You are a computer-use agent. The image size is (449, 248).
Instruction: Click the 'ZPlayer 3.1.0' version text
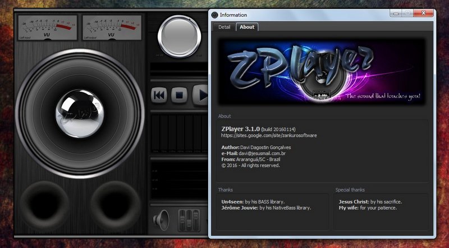pos(241,129)
